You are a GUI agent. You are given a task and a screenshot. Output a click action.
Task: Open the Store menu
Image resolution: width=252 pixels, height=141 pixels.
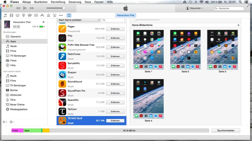(x=88, y=2)
